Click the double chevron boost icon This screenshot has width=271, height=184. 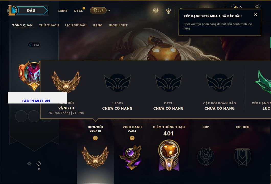(x=29, y=164)
